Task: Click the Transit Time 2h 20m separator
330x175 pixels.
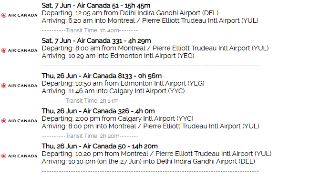Action: [x=90, y=136]
